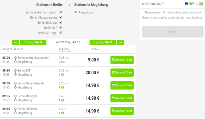Click the EU flag icon beside EUR
Image resolution: width=205 pixels, height=119 pixels.
pos(186,3)
